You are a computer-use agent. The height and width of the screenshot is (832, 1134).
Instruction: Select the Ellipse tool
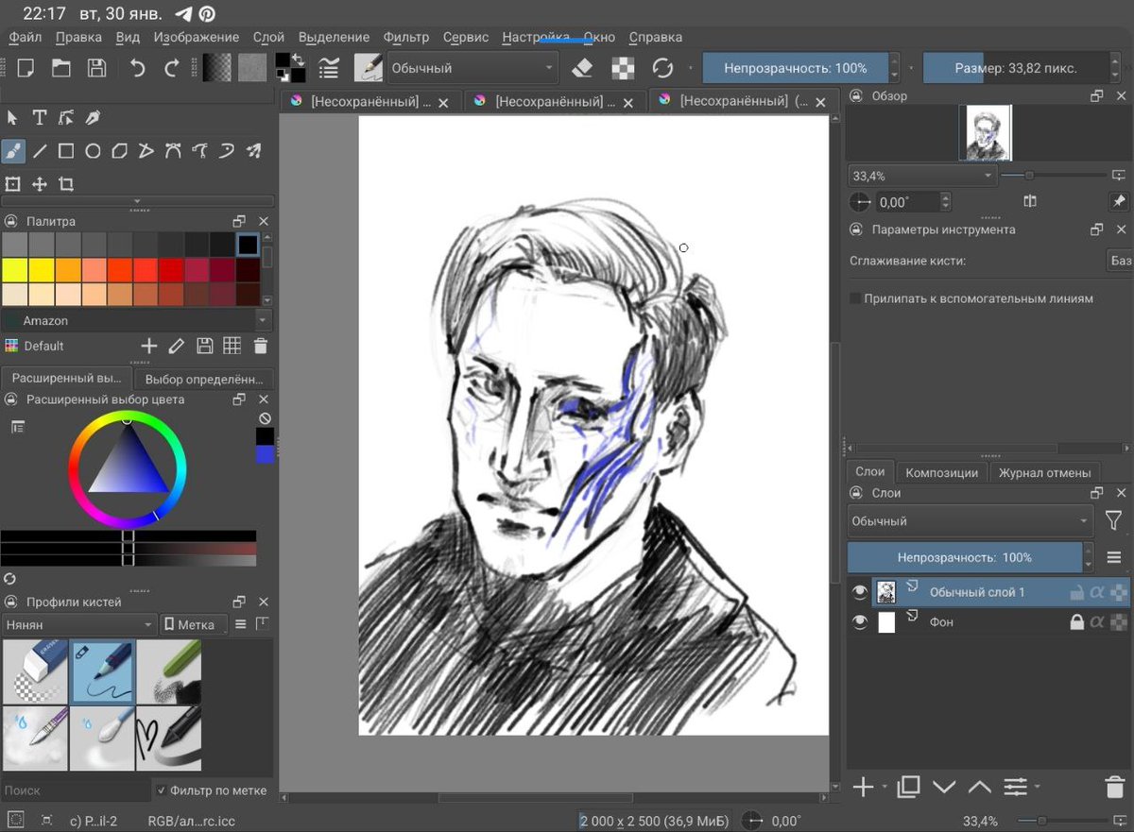pyautogui.click(x=93, y=151)
